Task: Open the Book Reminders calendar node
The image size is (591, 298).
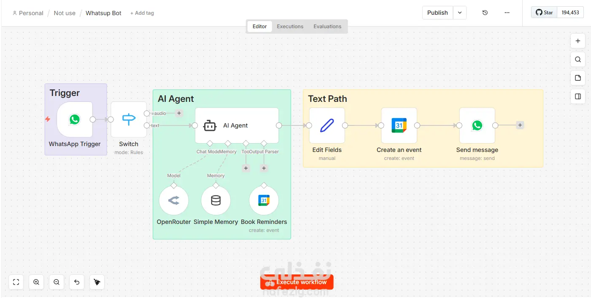Action: 264,201
